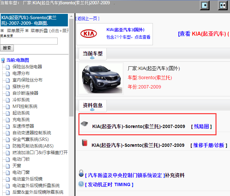This screenshot has height=196, width=230.
Task: Select the 资料信息 tab header
Action: pos(93,106)
